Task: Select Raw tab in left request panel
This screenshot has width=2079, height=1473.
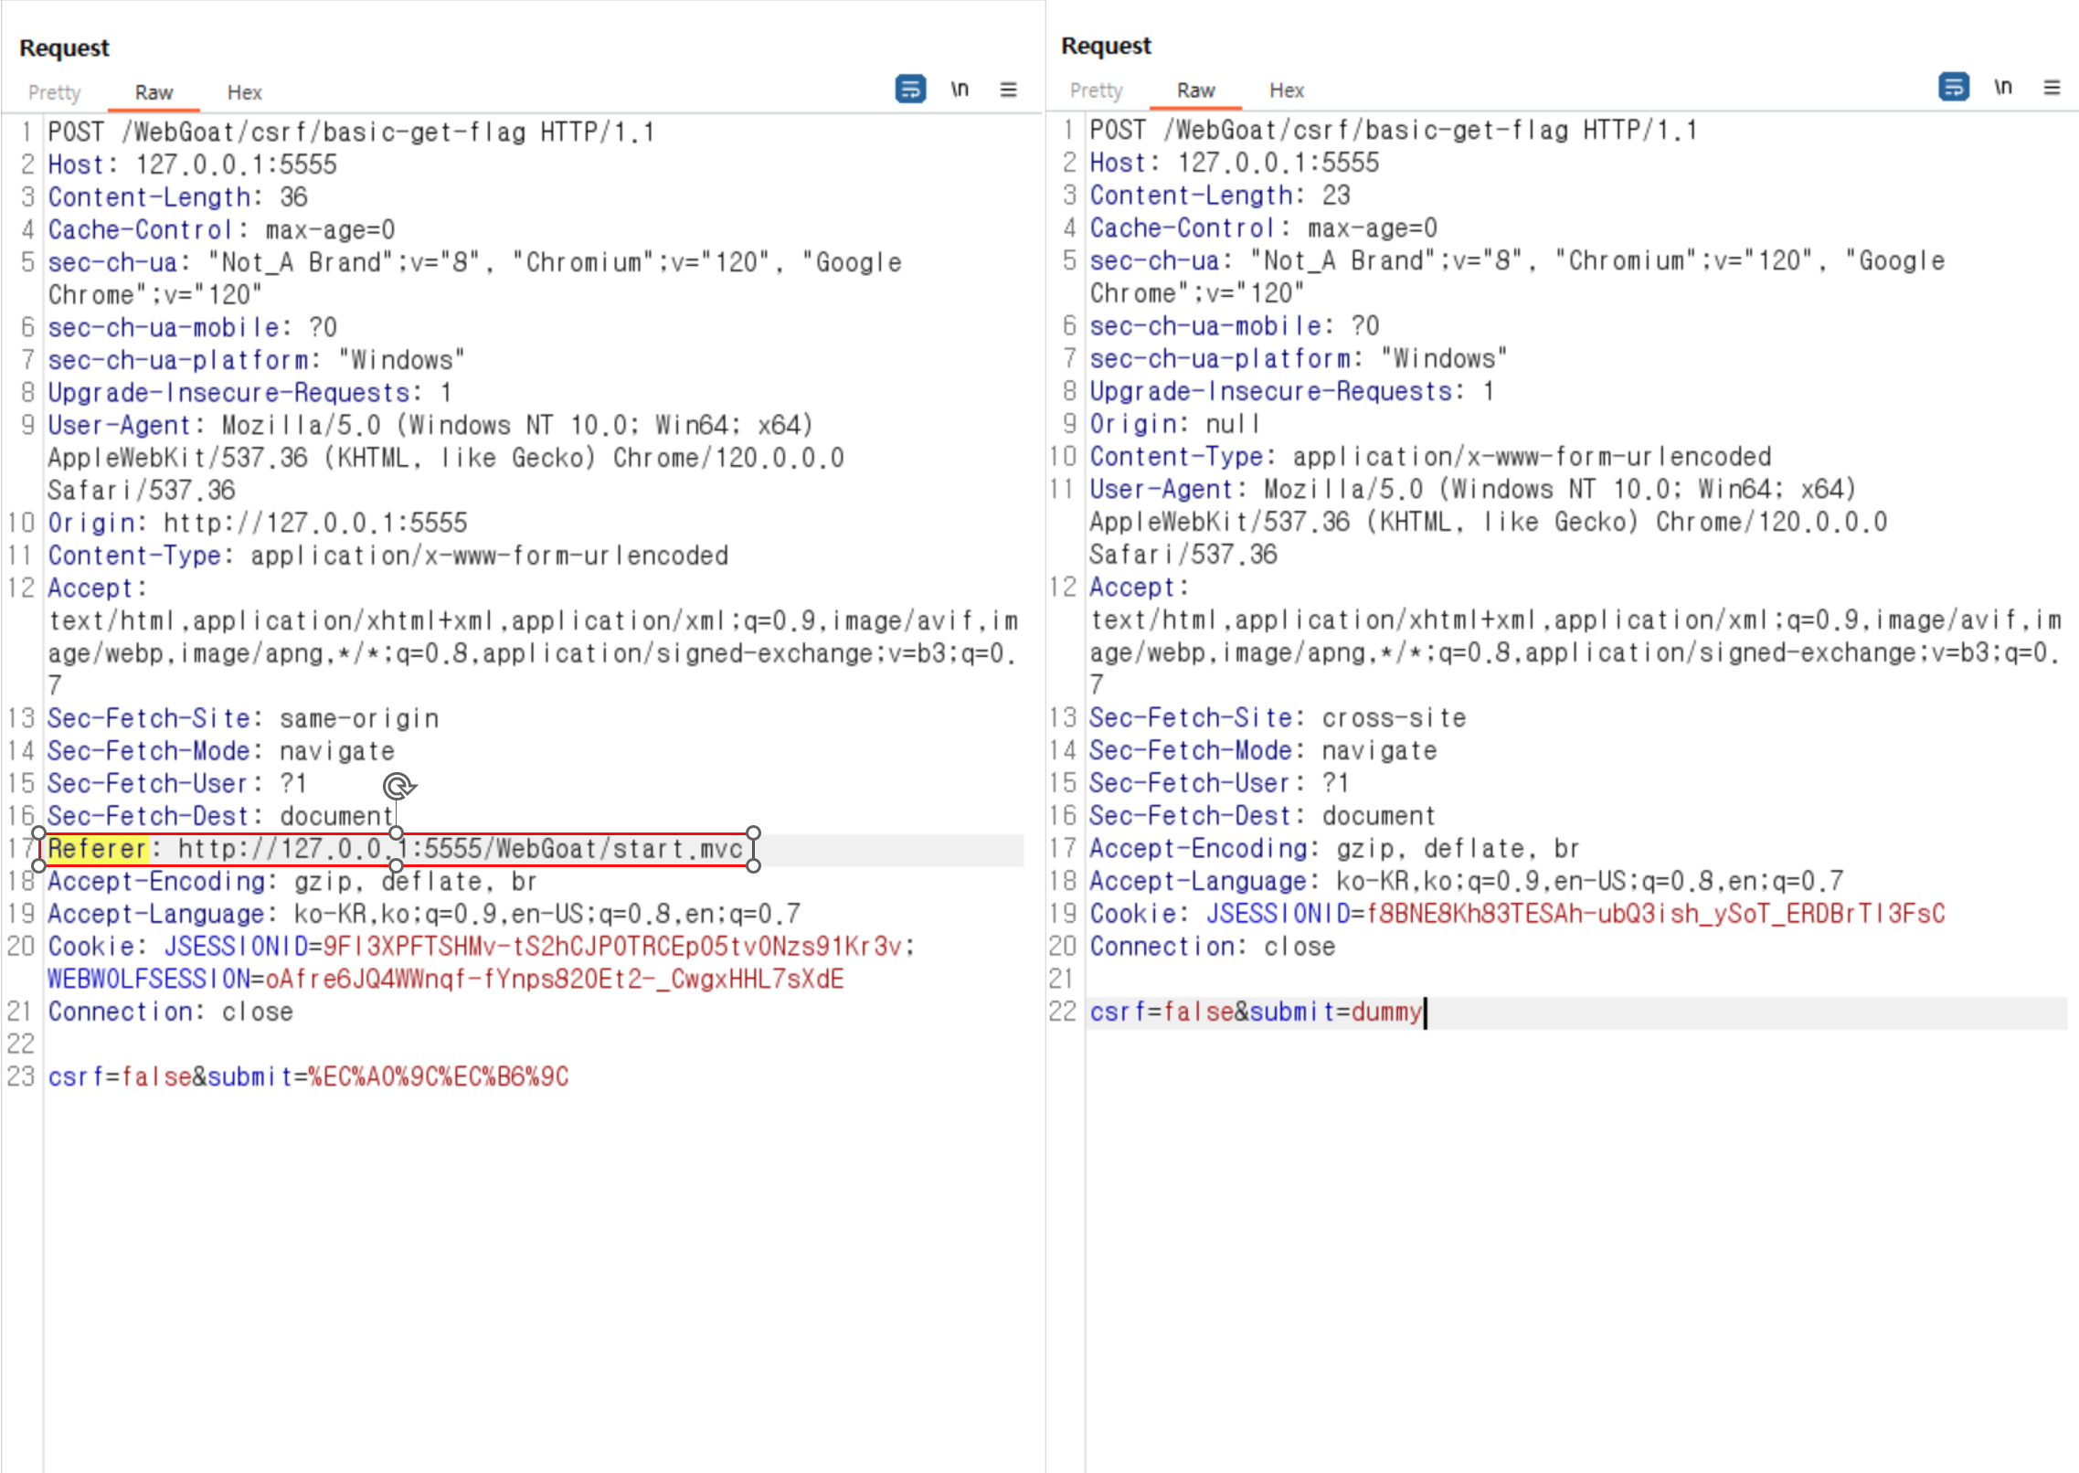Action: [x=154, y=92]
